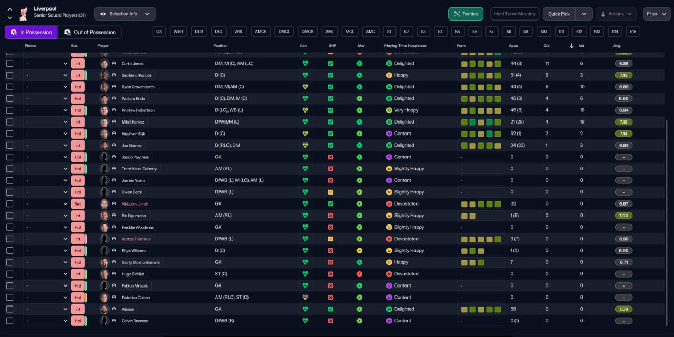Click Giorgi Mamardashvili's Happy face icon

[389, 262]
